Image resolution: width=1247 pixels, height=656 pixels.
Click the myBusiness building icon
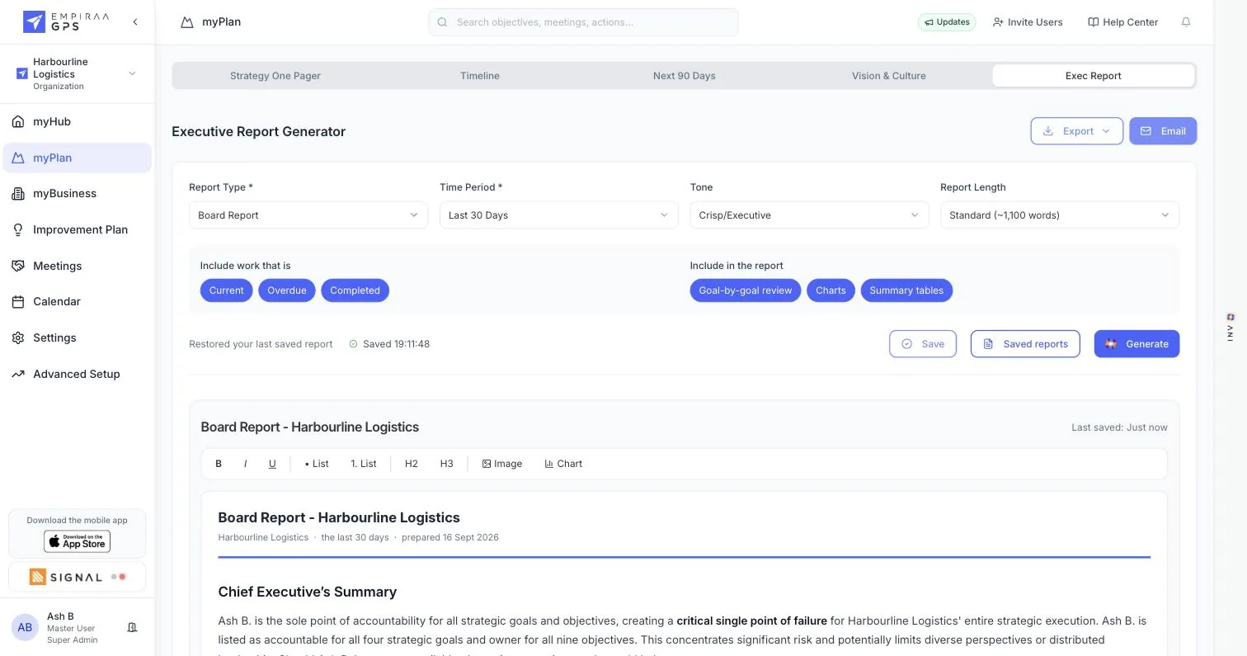tap(18, 194)
